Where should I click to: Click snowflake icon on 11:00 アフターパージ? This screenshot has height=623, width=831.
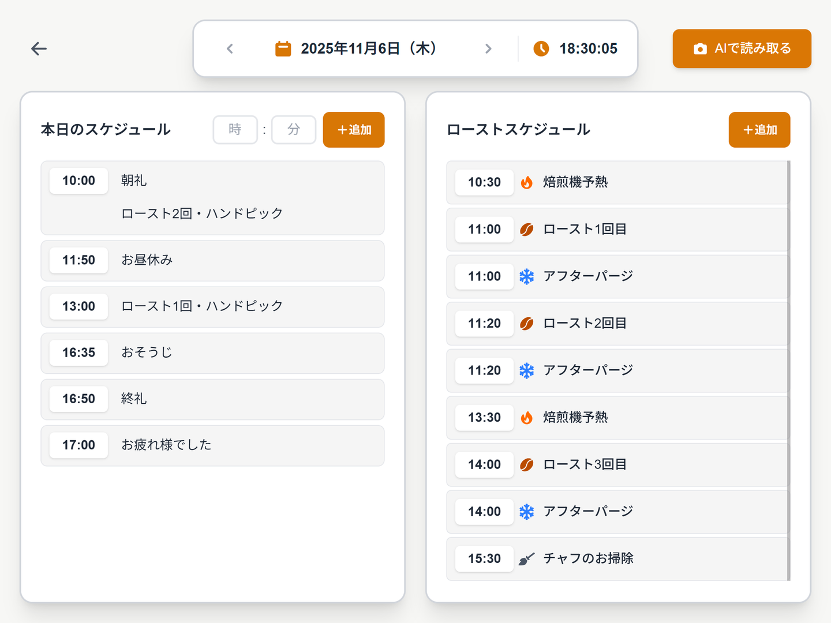526,277
